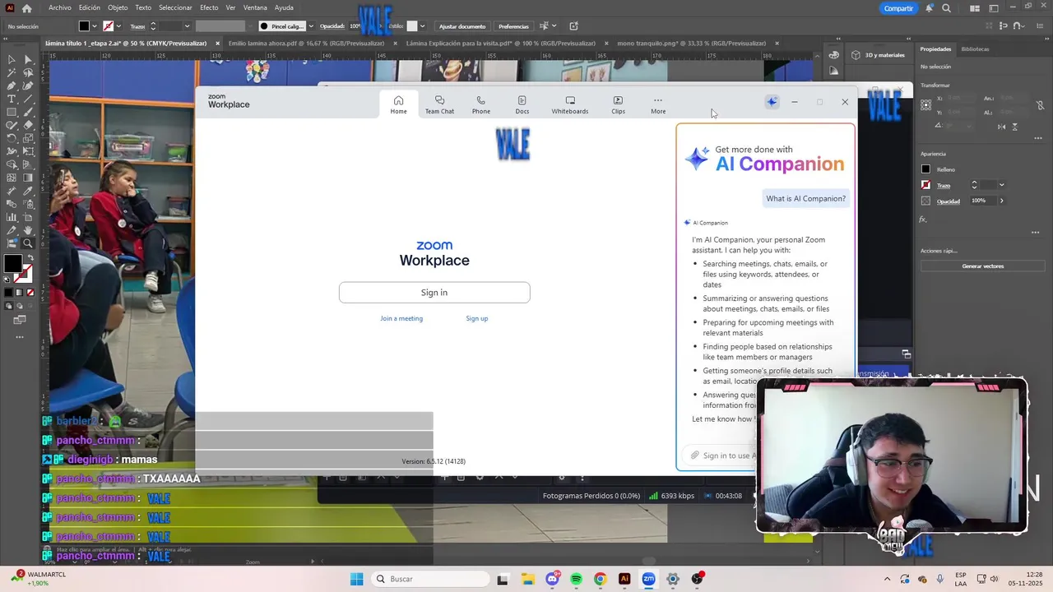Select the Lasso tool
Screen dimensions: 1053x592
pyautogui.click(x=28, y=72)
